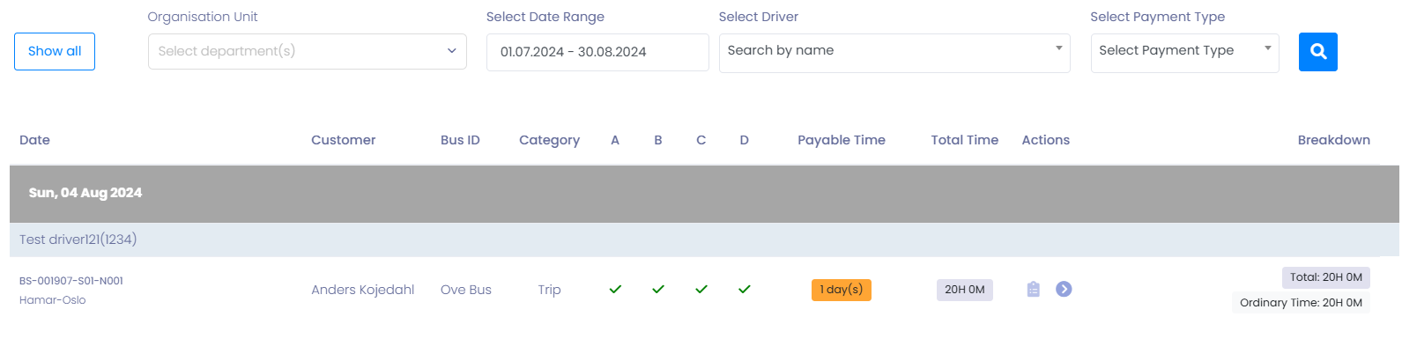Image resolution: width=1402 pixels, height=339 pixels.
Task: Click the green checkmark in column C
Action: click(x=701, y=289)
